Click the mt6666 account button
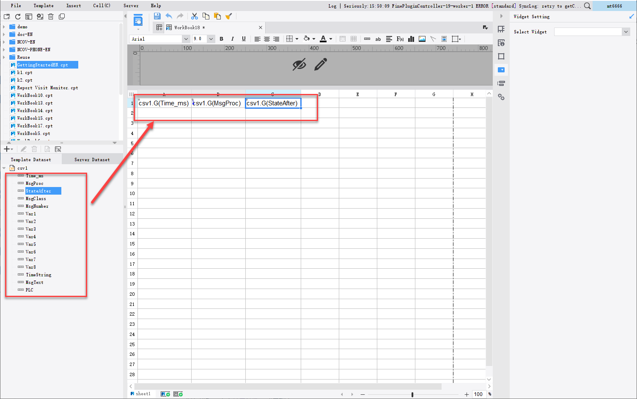This screenshot has height=399, width=637. pyautogui.click(x=615, y=6)
